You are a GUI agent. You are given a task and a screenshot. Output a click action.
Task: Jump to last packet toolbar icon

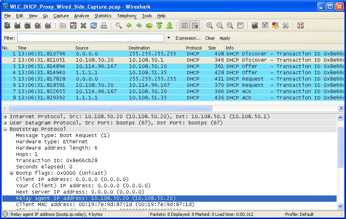(x=169, y=26)
